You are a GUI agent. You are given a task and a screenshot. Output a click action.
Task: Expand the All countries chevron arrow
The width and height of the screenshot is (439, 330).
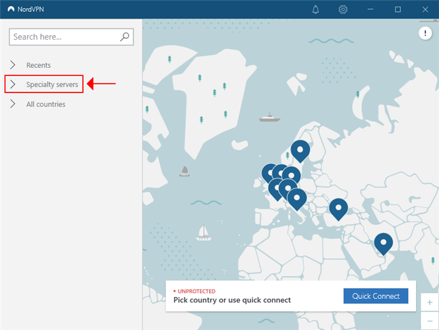coord(13,104)
